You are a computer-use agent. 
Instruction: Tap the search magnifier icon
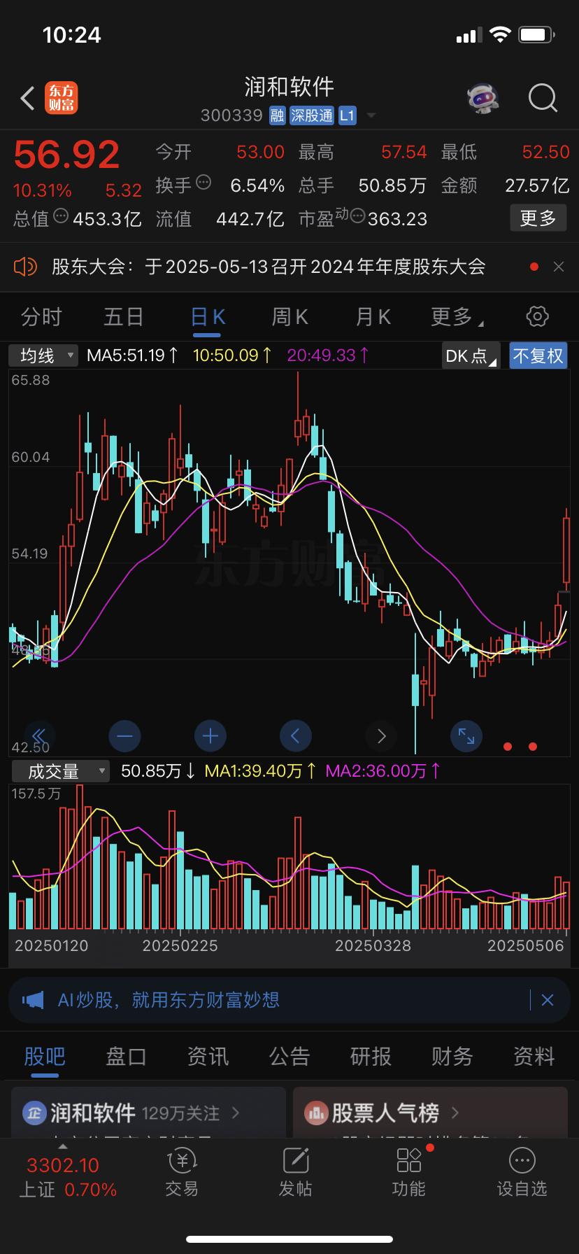(543, 99)
